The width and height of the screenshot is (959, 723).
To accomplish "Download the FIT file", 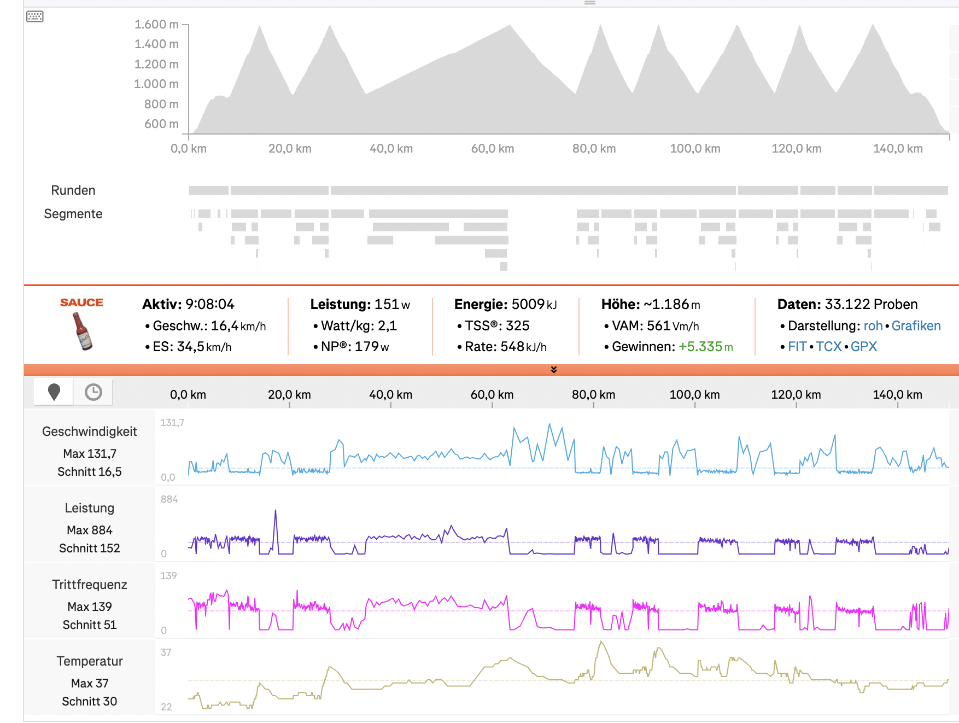I will coord(797,347).
